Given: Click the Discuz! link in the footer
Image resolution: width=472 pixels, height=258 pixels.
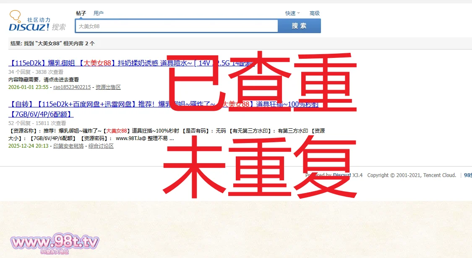Looking at the screenshot, I should 342,175.
